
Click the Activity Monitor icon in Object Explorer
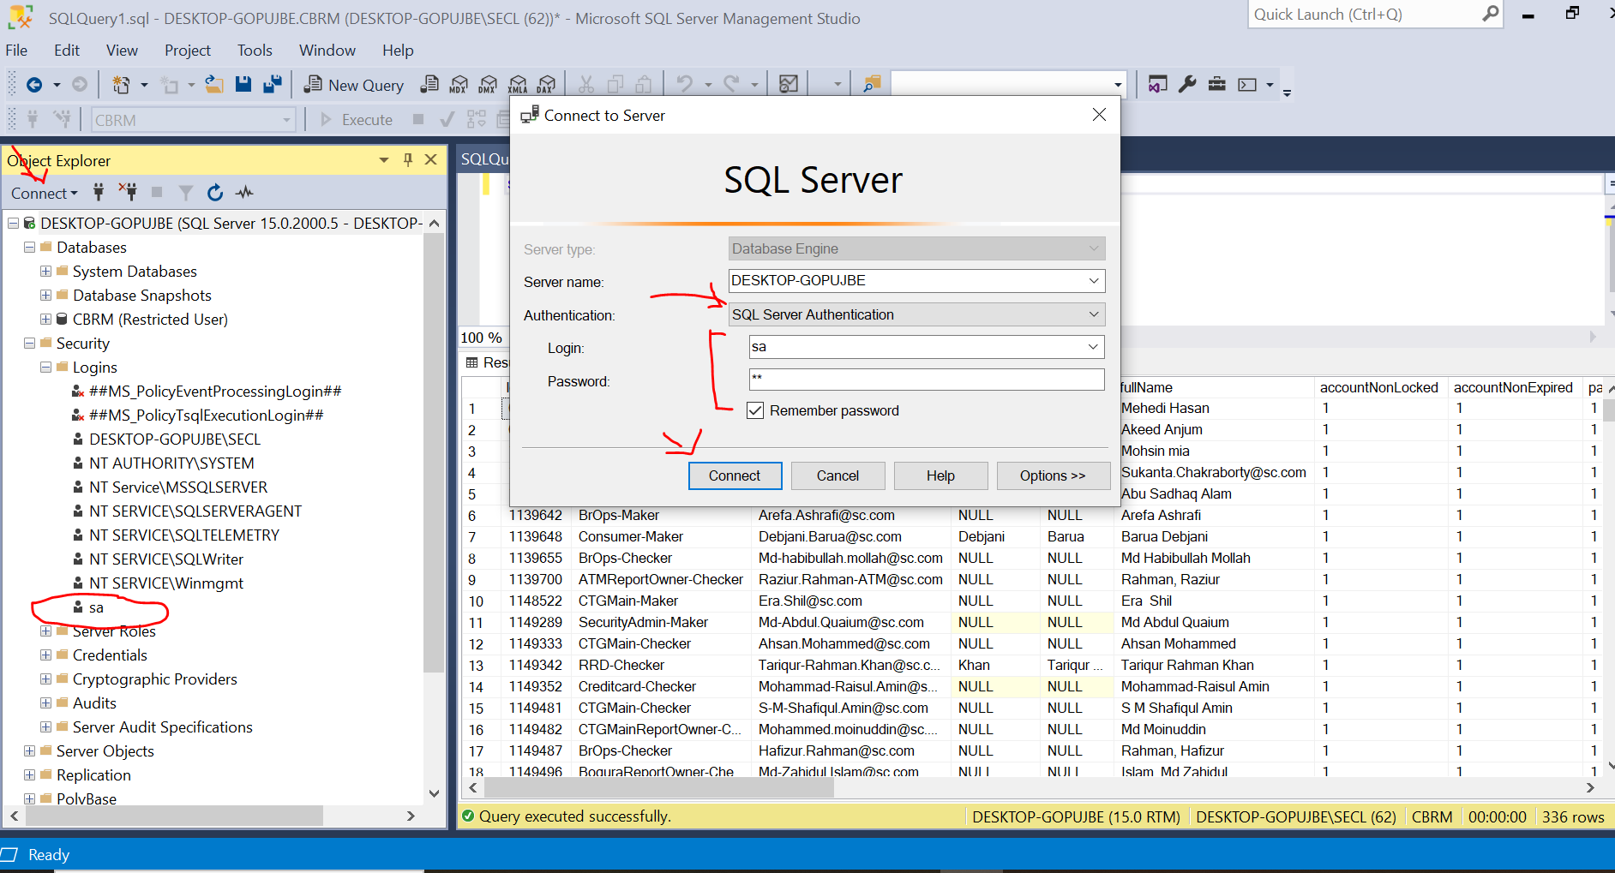[244, 192]
